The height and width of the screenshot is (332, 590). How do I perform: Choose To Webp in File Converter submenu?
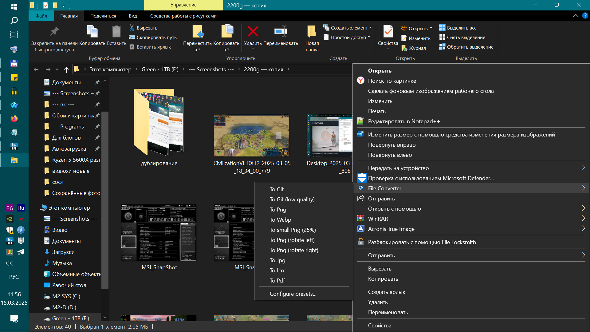tap(280, 219)
